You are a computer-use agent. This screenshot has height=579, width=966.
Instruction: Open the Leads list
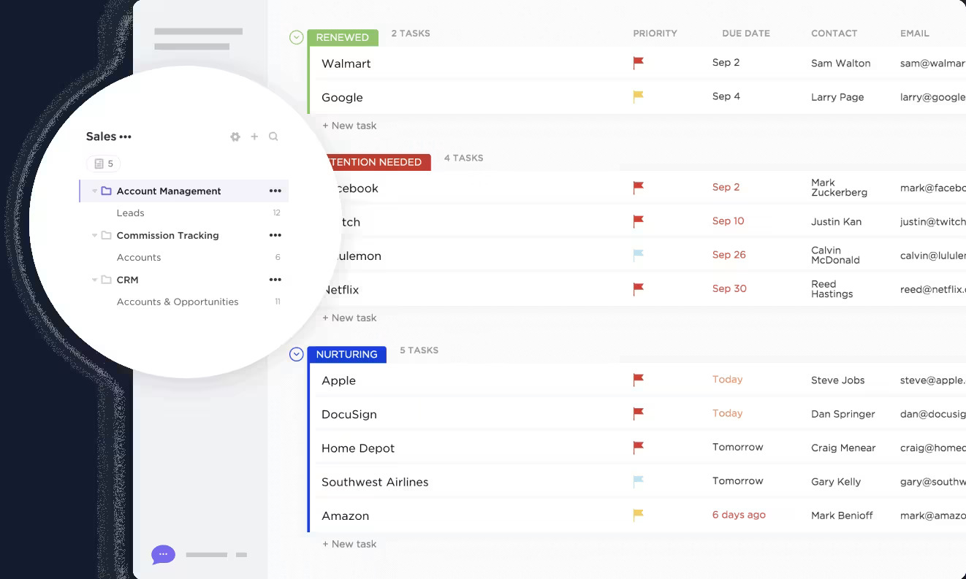(x=131, y=213)
